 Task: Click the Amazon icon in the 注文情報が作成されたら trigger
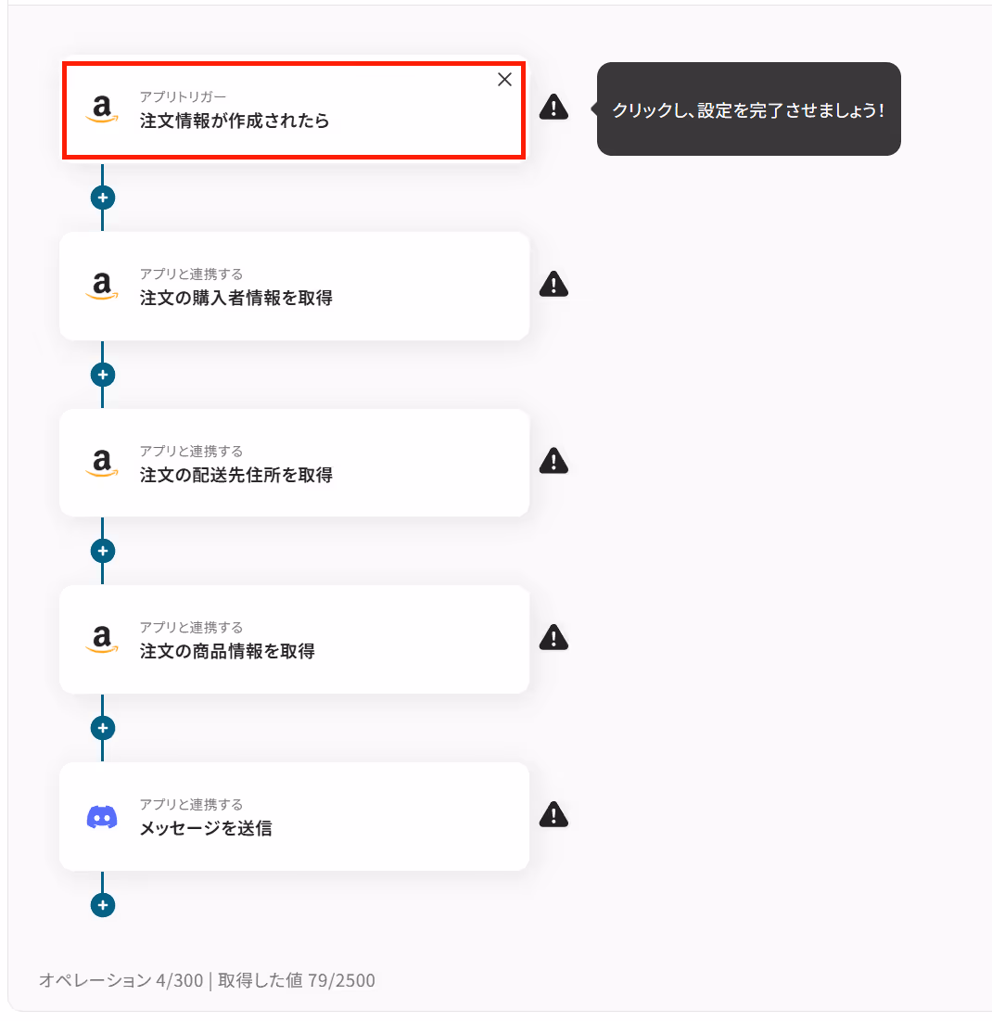coord(102,108)
